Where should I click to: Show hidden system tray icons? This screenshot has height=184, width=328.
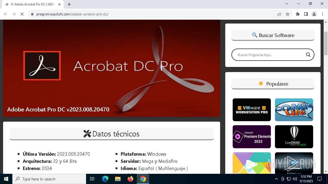(276, 179)
